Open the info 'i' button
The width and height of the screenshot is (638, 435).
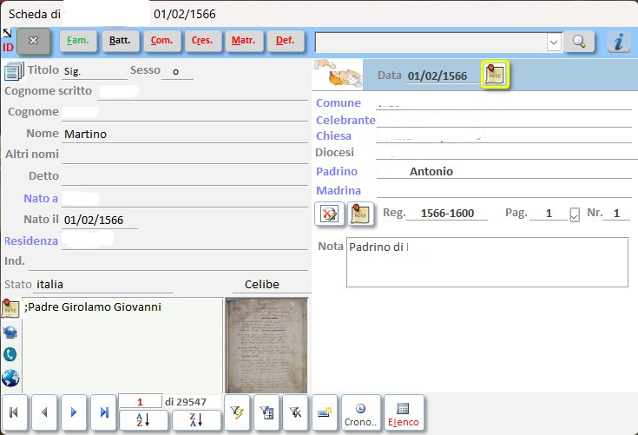(x=619, y=42)
